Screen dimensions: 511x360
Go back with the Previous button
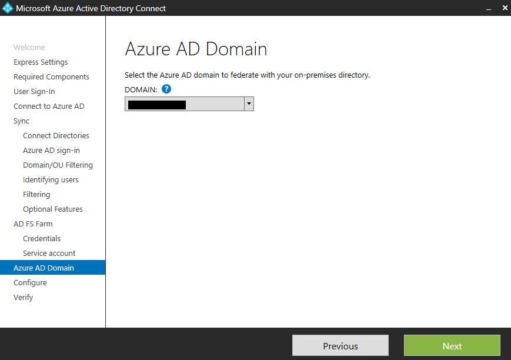(x=340, y=346)
